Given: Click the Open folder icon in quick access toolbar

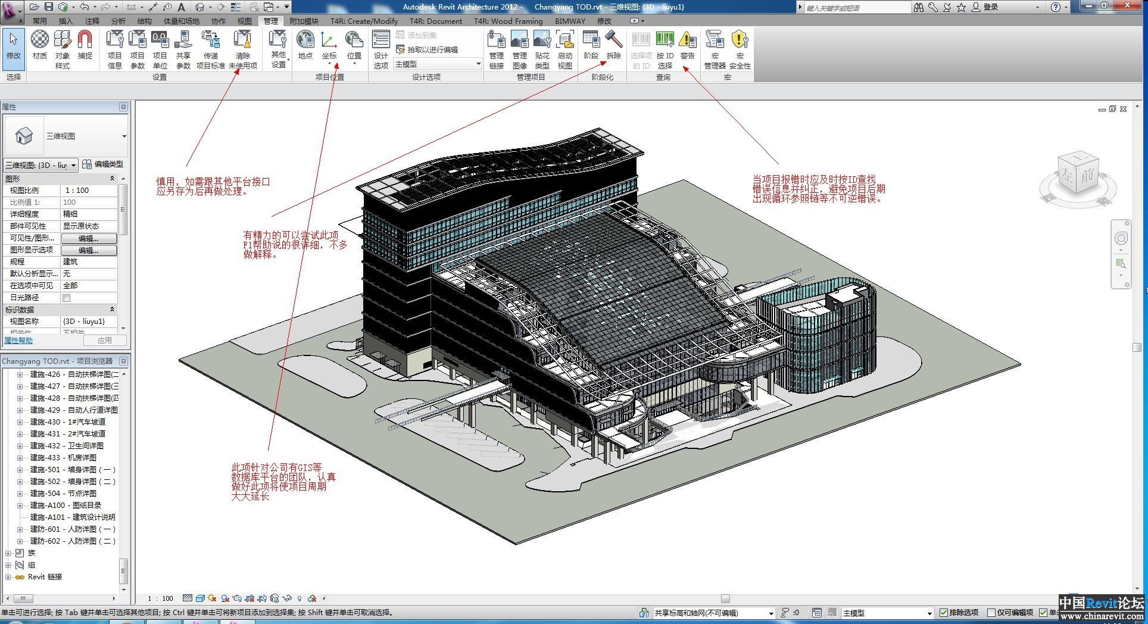Looking at the screenshot, I should coord(34,7).
